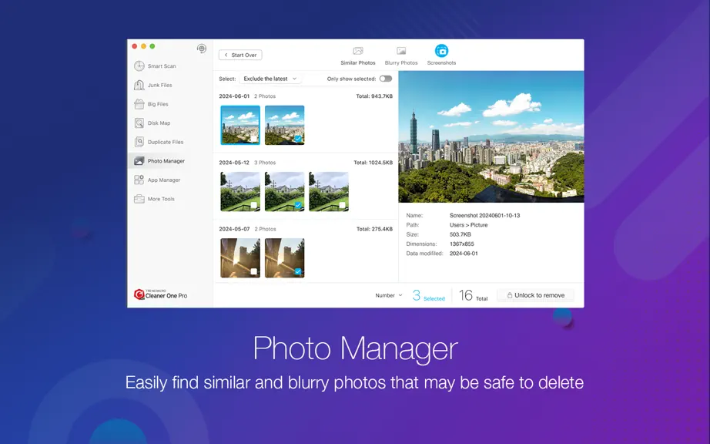Uncheck the second 2024-06-01 photo checkbox
This screenshot has height=444, width=710.
pos(297,139)
